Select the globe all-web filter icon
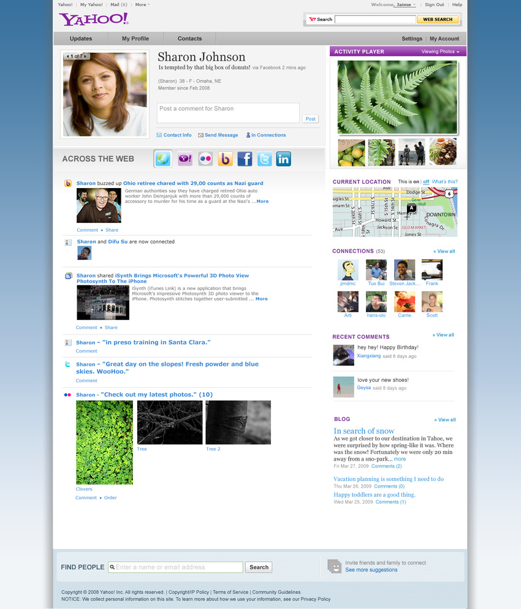The height and width of the screenshot is (609, 521). [163, 159]
